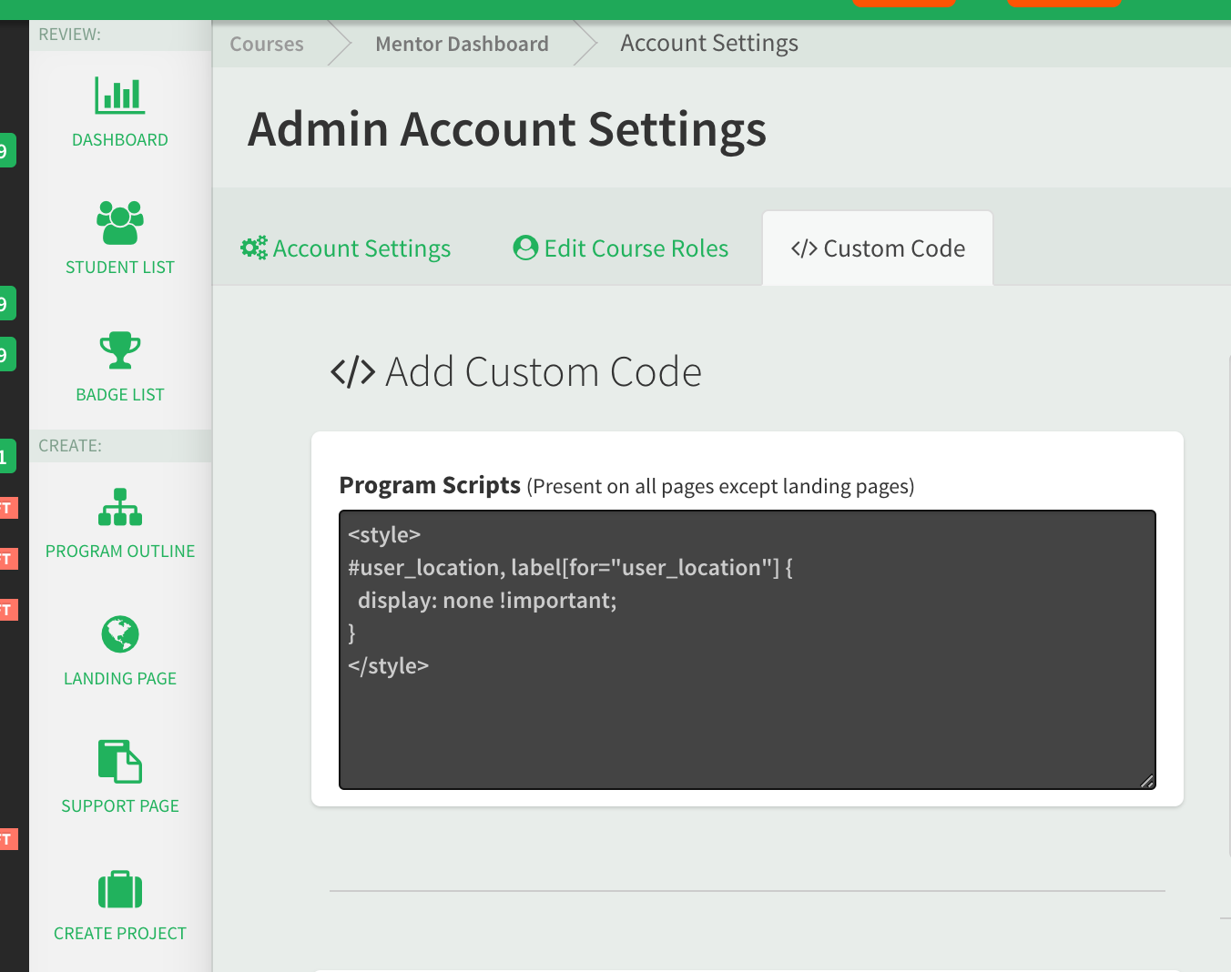Open the PROGRAM OUTLINE sidebar link
1231x972 pixels.
120,552
